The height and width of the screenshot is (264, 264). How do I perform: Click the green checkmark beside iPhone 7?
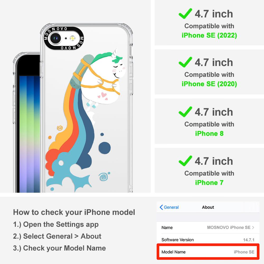(185, 161)
